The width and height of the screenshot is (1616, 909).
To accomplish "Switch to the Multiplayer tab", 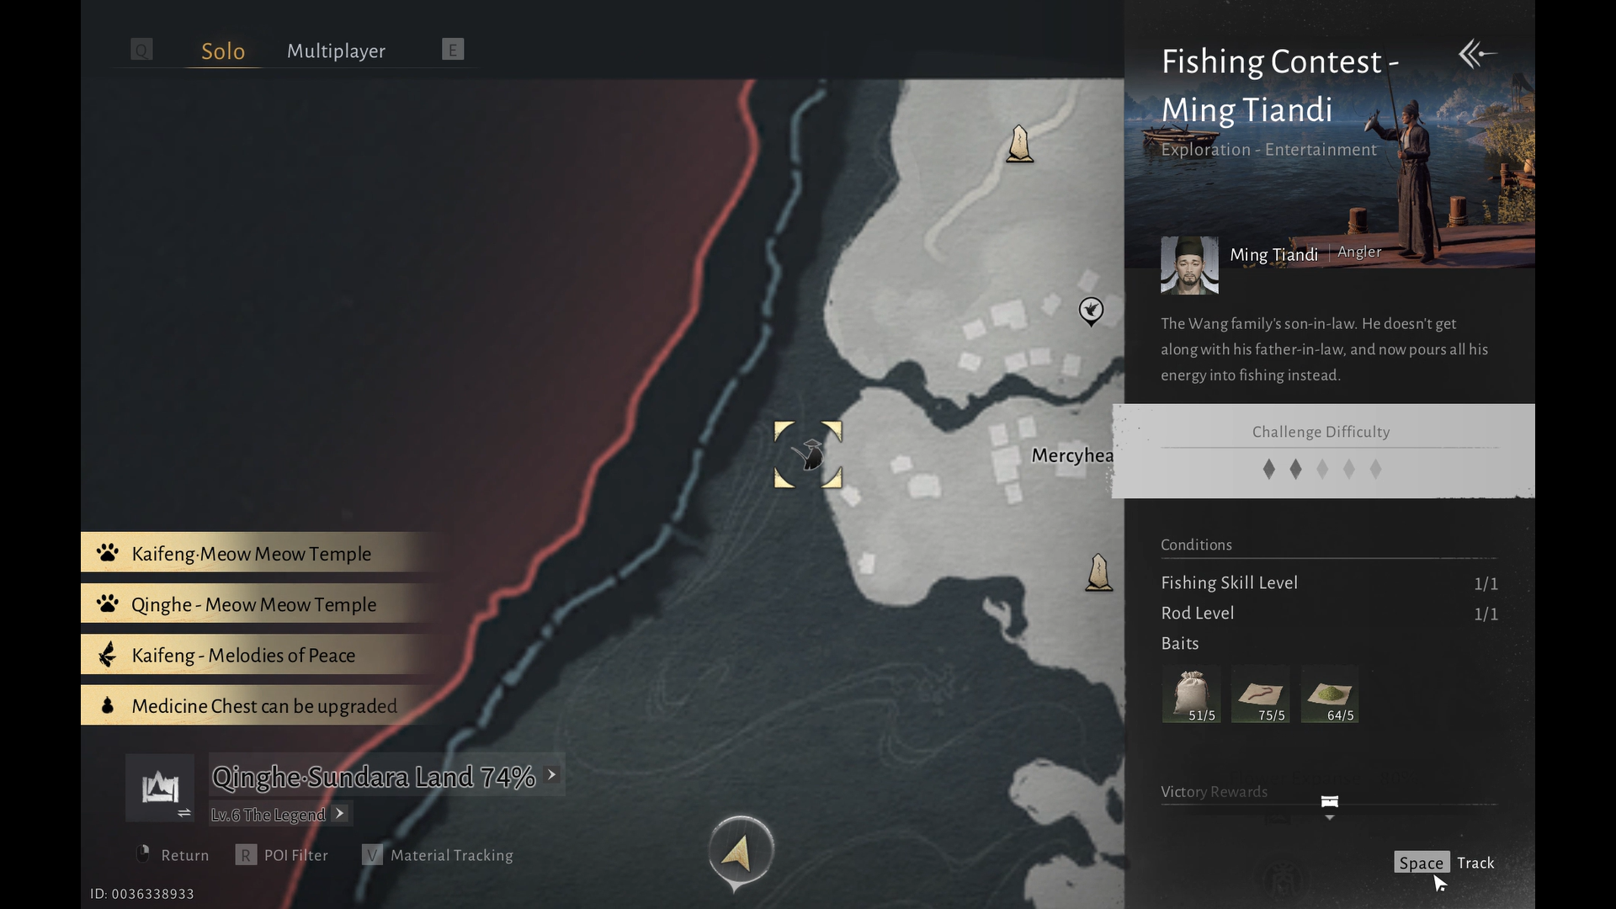I will coord(336,50).
